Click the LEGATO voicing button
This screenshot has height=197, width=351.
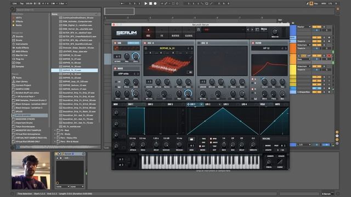click(x=268, y=150)
